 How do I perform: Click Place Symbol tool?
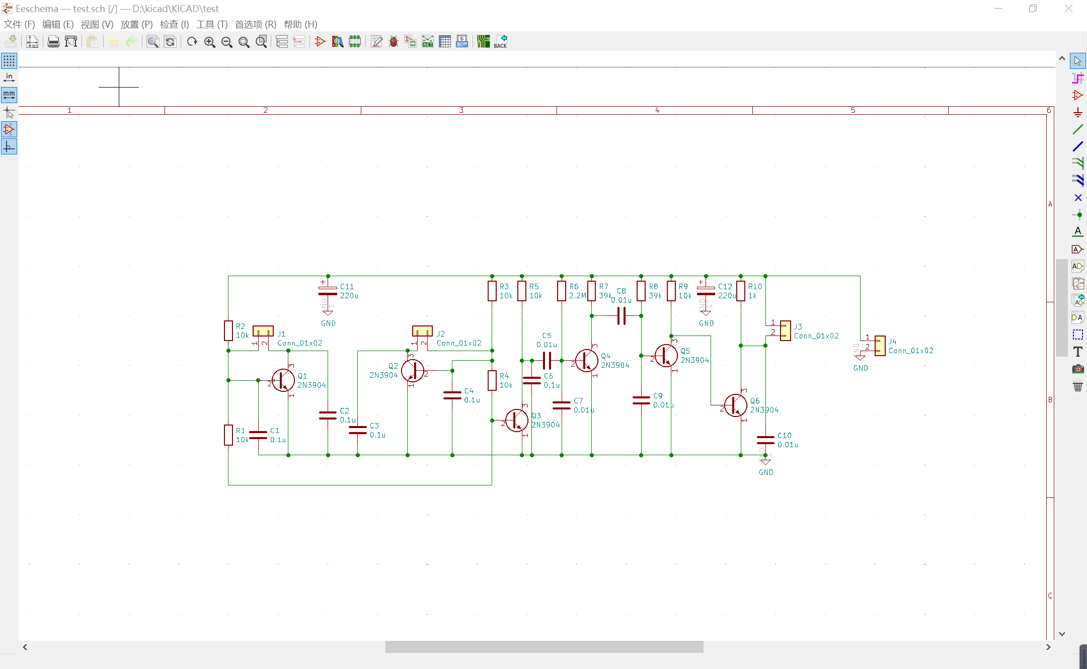(1077, 95)
